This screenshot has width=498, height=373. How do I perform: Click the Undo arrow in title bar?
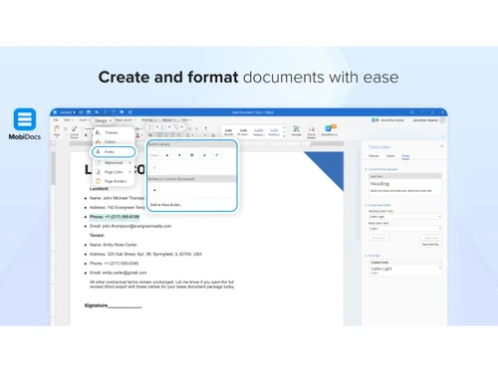97,112
